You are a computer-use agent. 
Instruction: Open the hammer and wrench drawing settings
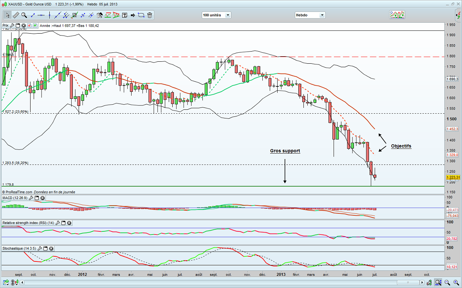coord(99,15)
